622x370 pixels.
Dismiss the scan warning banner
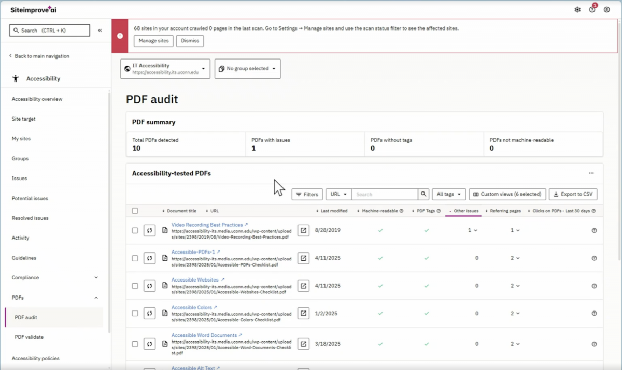coord(190,41)
